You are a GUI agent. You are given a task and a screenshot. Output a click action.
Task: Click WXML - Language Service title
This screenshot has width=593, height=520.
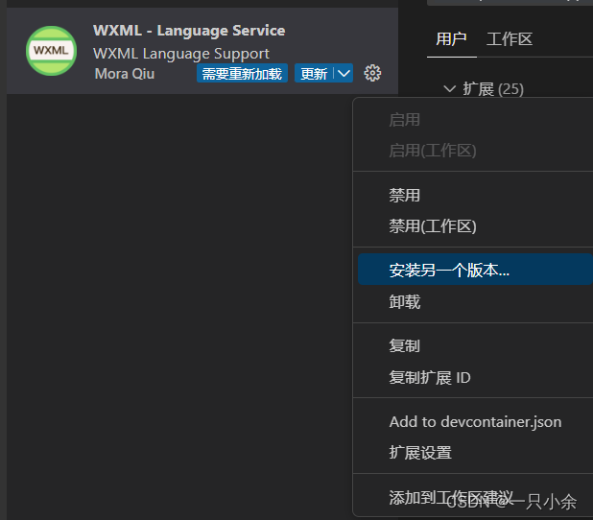coord(189,31)
